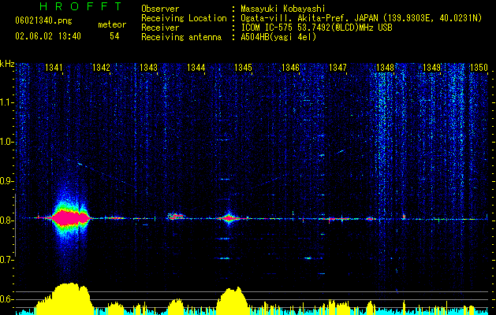Click the 'Receiving antenna' label
This screenshot has height=315, width=496.
(x=181, y=37)
